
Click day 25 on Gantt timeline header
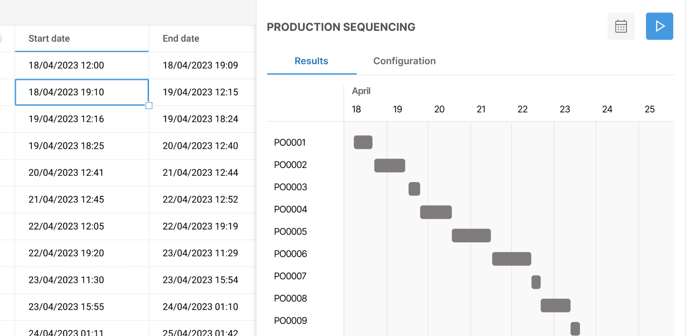click(x=650, y=109)
